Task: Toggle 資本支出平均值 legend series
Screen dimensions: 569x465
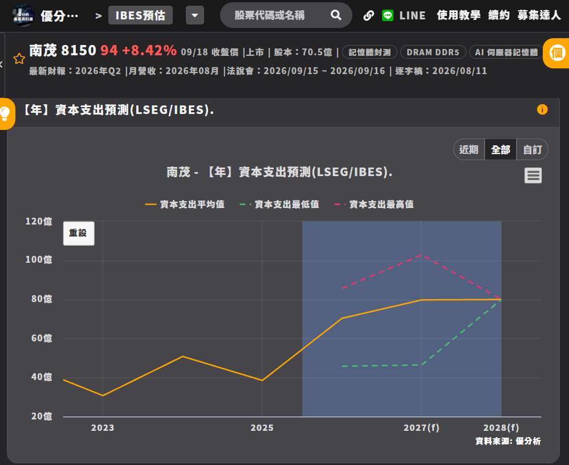Action: pos(185,205)
